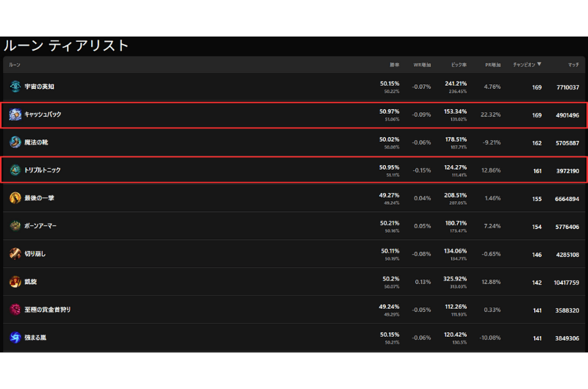588x389 pixels.
Task: Open the トリプルトニック rune name link
Action: tap(43, 170)
